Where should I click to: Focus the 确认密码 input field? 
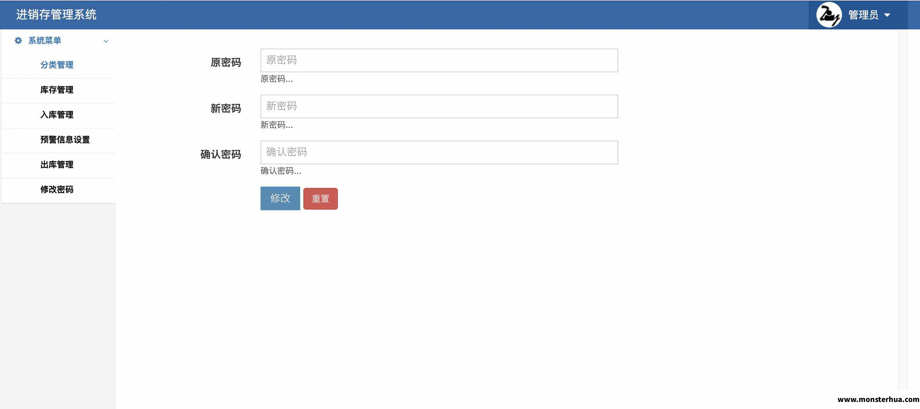pyautogui.click(x=439, y=152)
